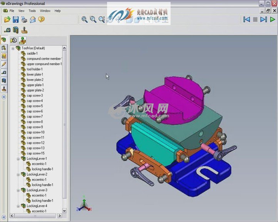This screenshot has height=222, width=278.
Task: Open the Move components sidebar icon
Action: 4,48
